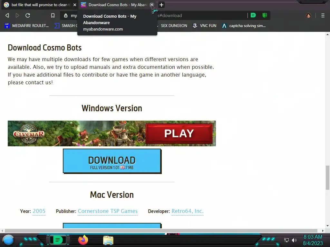Close the Download Cosmo Bots tab

pos(151,5)
